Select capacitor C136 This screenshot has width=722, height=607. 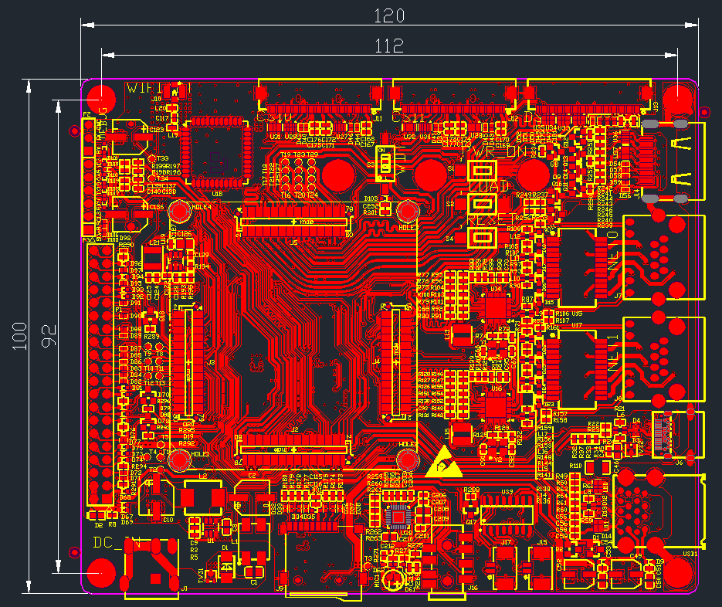pos(131,215)
